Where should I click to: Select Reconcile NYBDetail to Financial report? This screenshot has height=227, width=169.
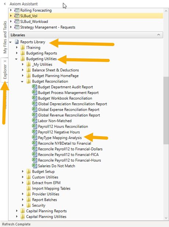[65, 143]
